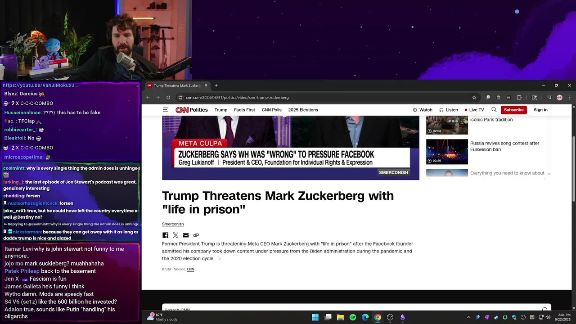
Task: Open Facts First nav item
Action: pyautogui.click(x=244, y=110)
